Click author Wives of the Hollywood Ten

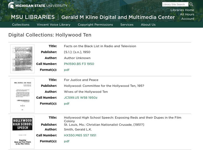tap(86, 92)
